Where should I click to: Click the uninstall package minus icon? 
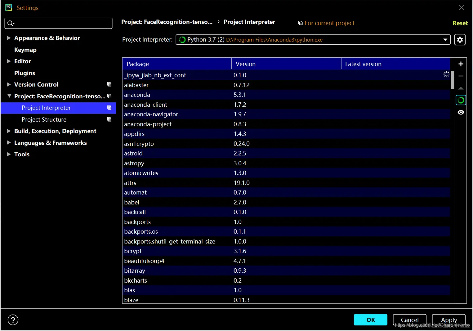(461, 76)
